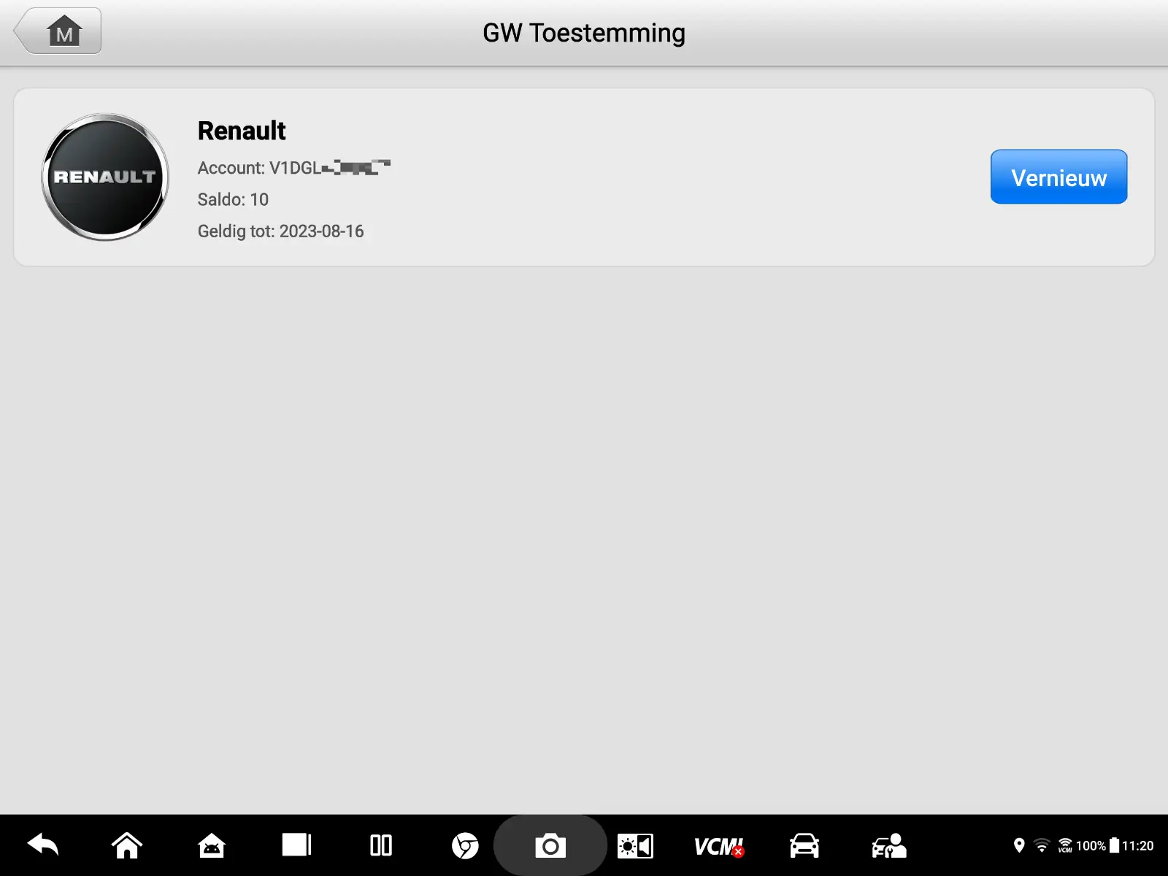The height and width of the screenshot is (876, 1168).
Task: Check the VCMI connection status icon
Action: (719, 847)
